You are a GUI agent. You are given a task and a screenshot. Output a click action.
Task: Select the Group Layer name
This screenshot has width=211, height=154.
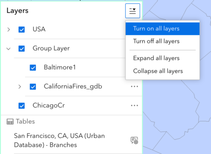pyautogui.click(x=51, y=49)
